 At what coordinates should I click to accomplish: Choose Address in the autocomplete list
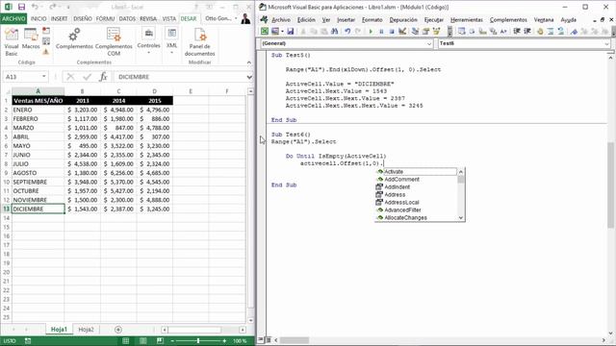click(x=417, y=194)
